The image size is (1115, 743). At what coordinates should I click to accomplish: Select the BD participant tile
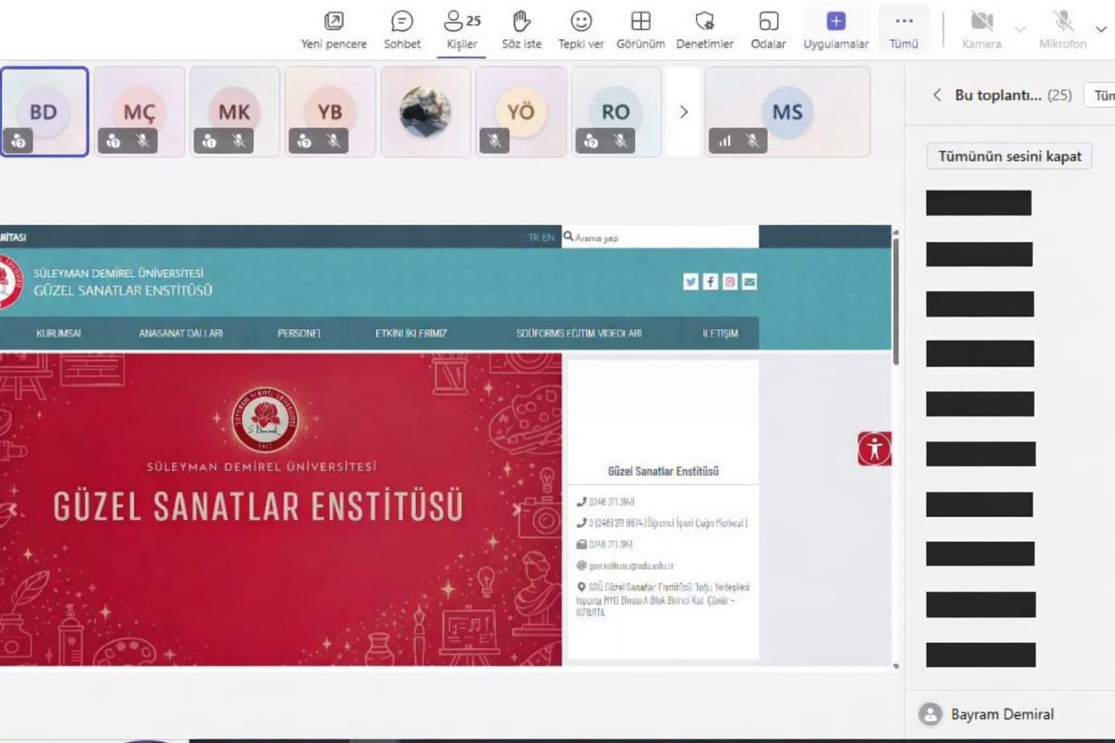click(x=44, y=112)
